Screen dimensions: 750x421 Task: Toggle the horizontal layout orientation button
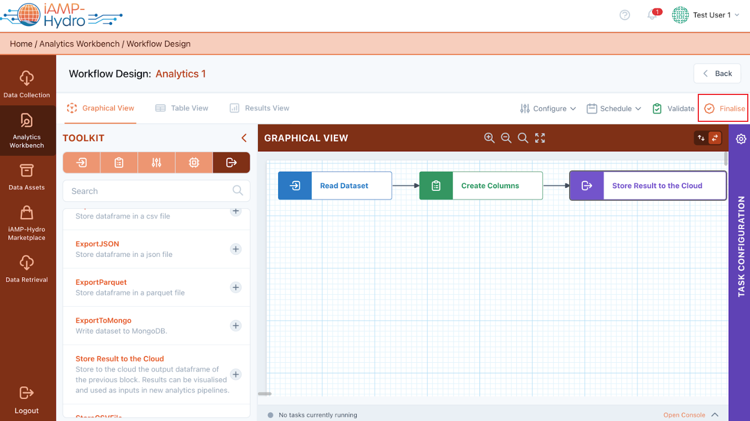click(x=714, y=138)
